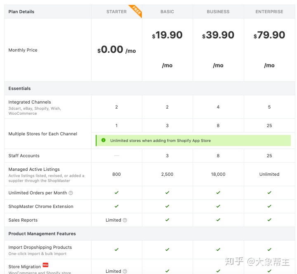Click Business checkmark for Unlimited Orders per Month
Screen dimensions: 297x274
(x=218, y=193)
